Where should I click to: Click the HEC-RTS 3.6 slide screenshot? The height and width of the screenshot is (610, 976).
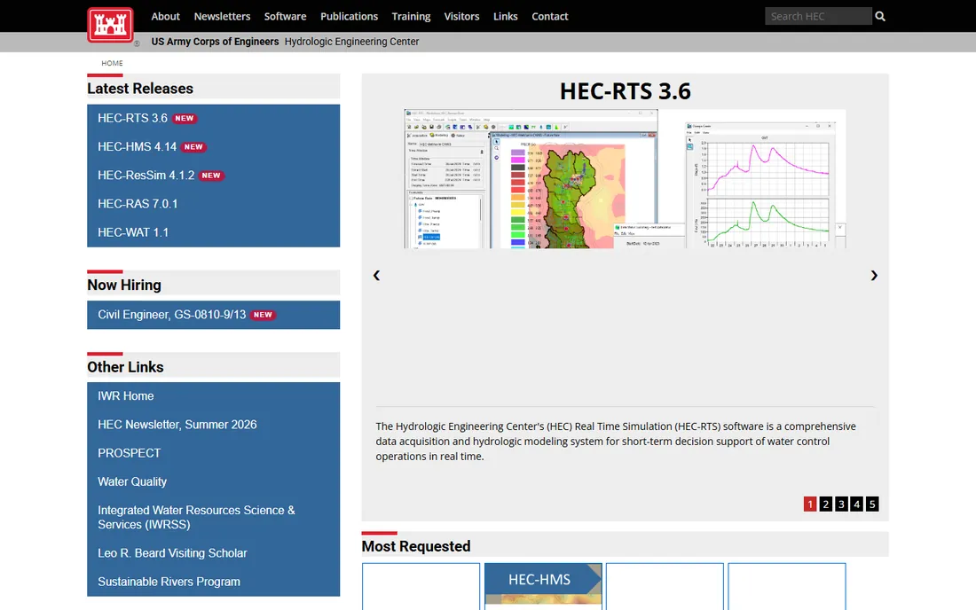pyautogui.click(x=625, y=179)
